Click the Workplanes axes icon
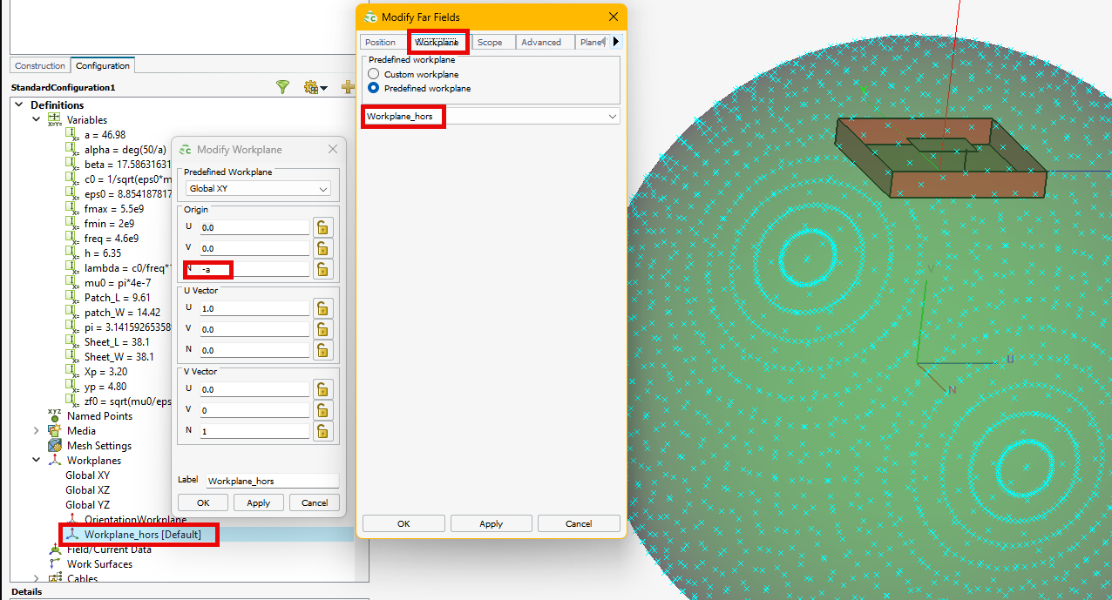The width and height of the screenshot is (1112, 600). pos(54,461)
